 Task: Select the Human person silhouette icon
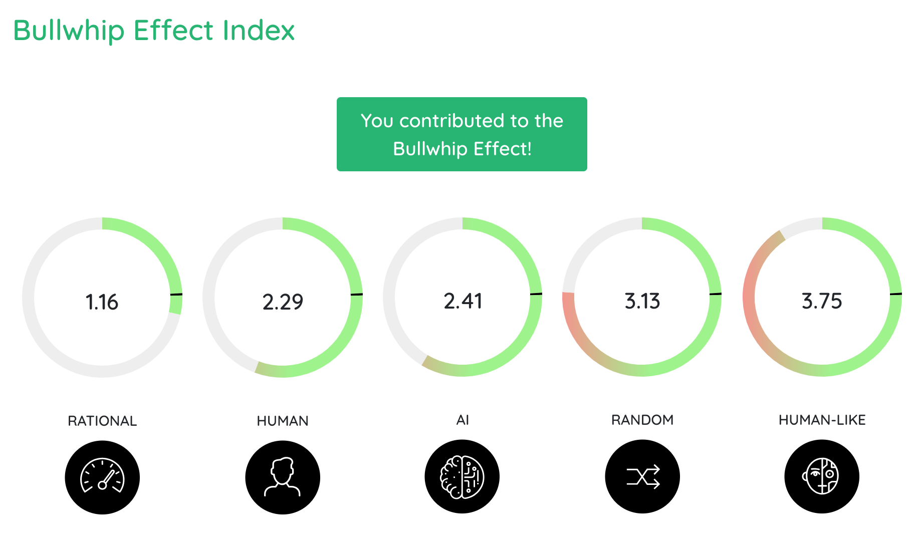tap(283, 477)
